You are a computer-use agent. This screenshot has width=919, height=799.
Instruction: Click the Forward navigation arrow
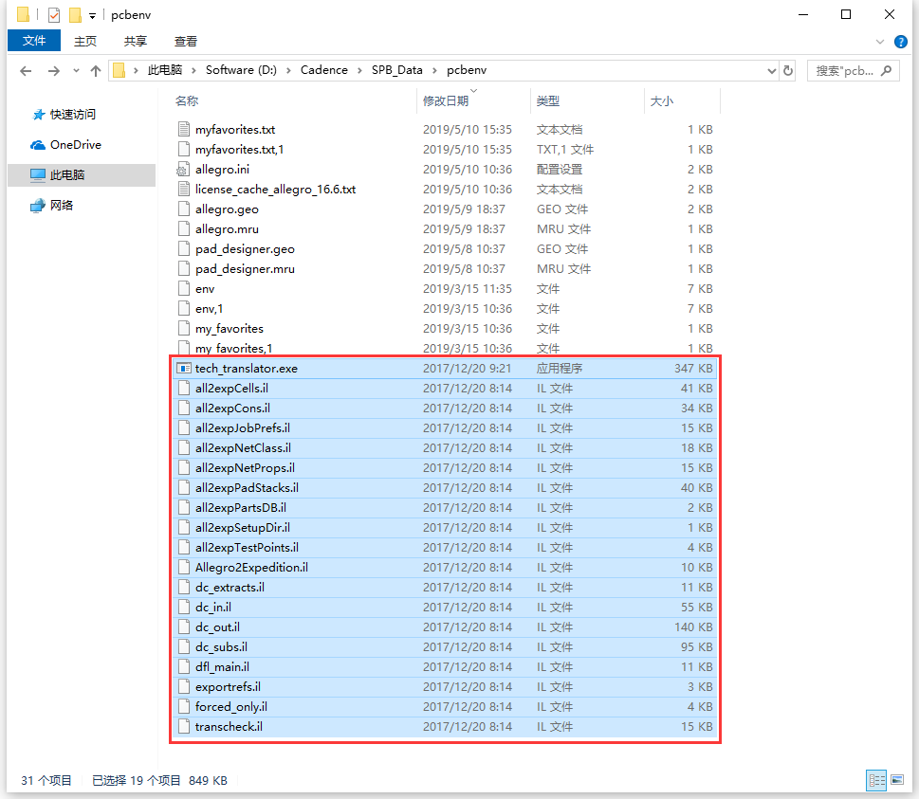[53, 71]
